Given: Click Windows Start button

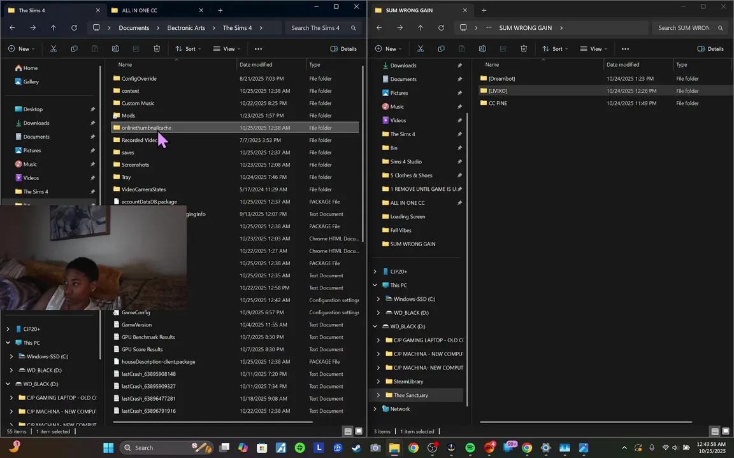Looking at the screenshot, I should coord(108,448).
